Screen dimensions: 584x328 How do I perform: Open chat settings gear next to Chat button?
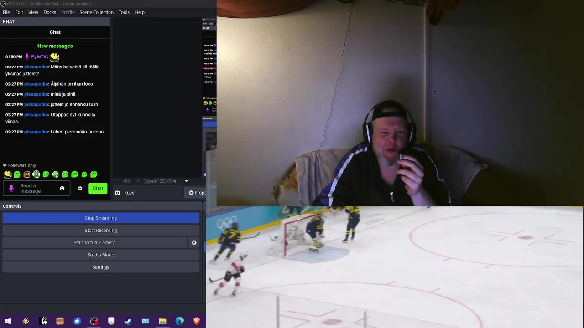[80, 188]
